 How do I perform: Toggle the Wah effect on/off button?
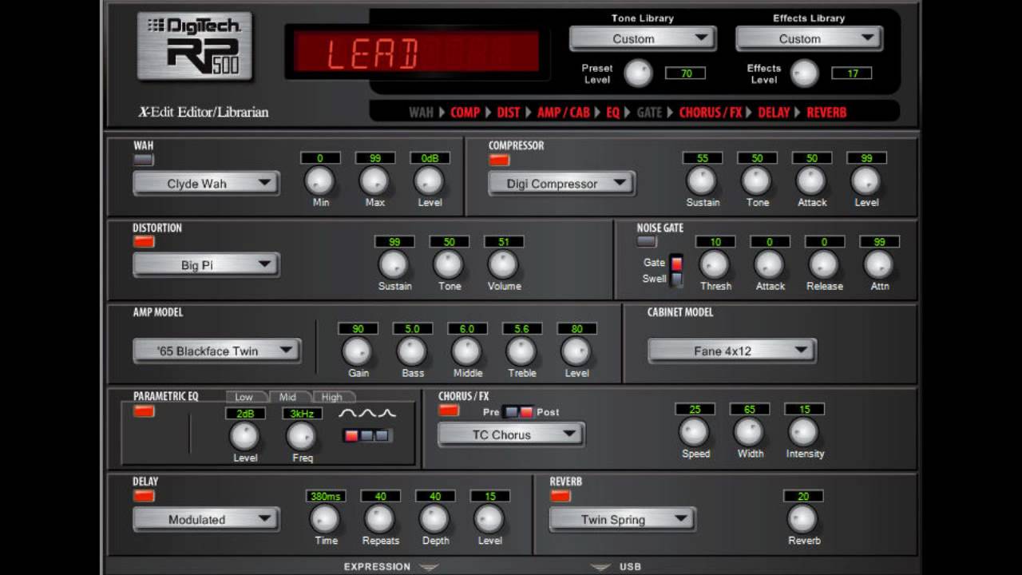(x=144, y=160)
